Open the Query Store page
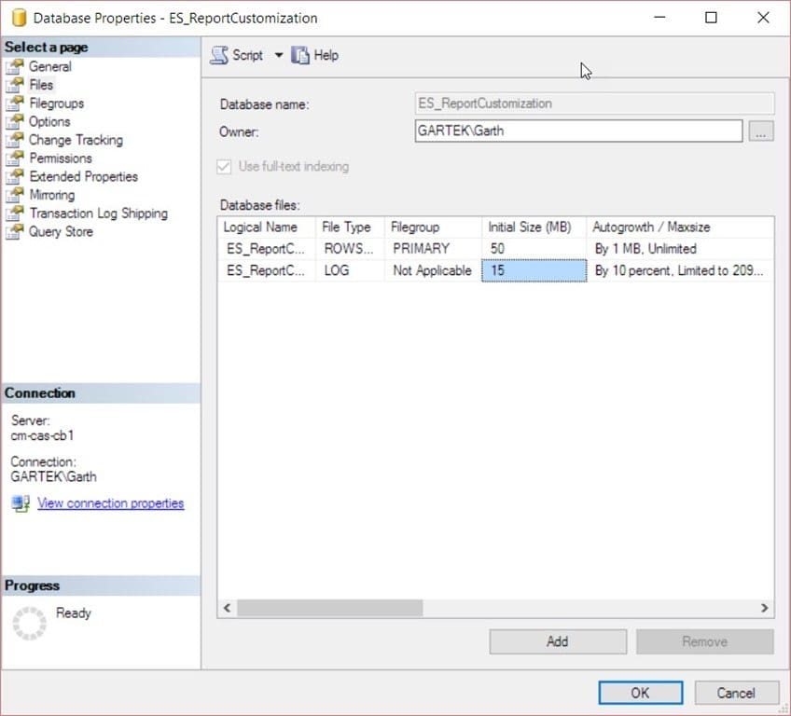791x716 pixels. pos(61,231)
